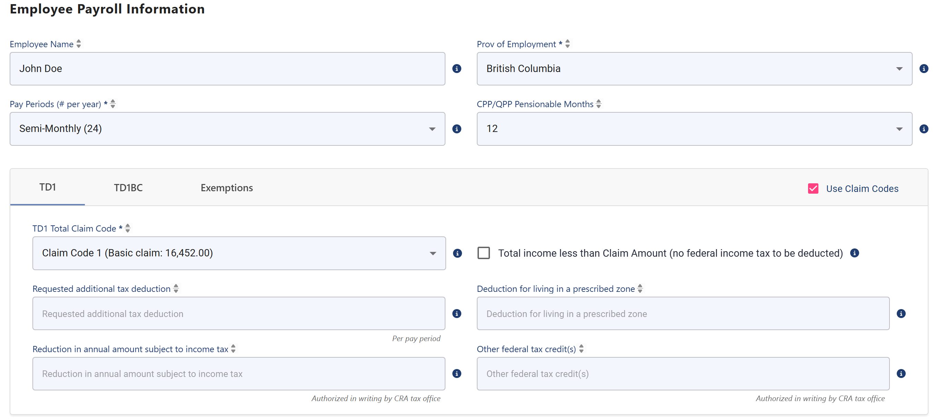Click the Requested additional tax deduction input
This screenshot has height=419, width=944.
(238, 314)
